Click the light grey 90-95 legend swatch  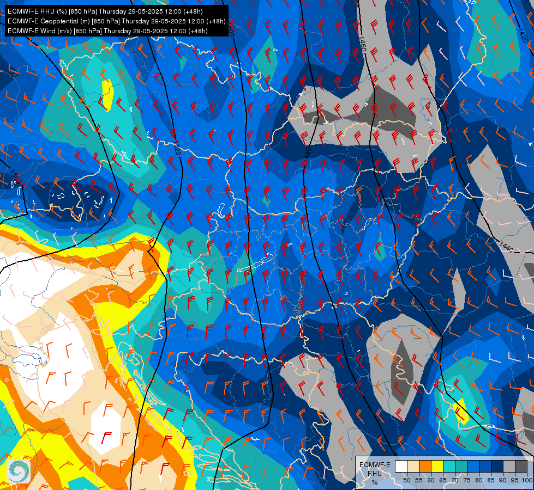coord(508,466)
